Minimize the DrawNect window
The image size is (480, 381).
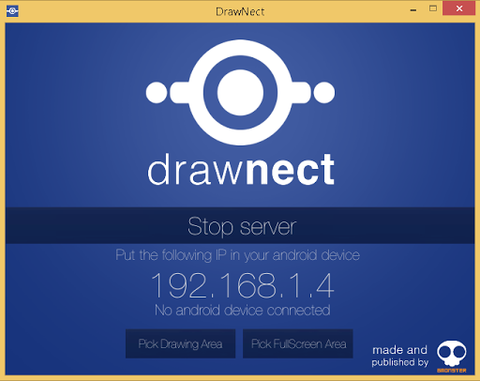coord(413,9)
